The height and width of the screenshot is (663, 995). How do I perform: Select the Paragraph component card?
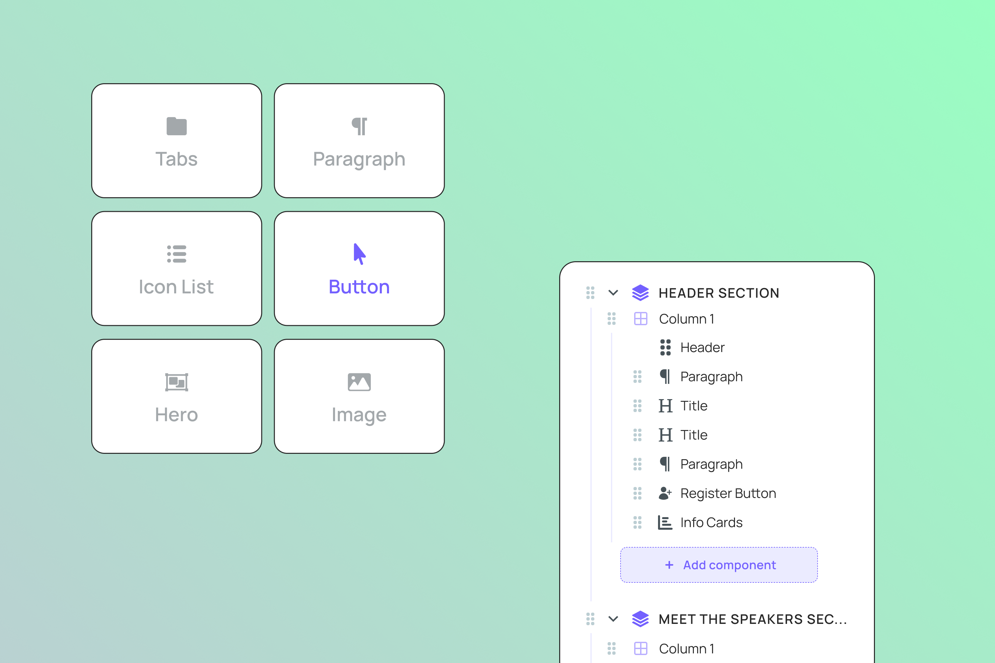pyautogui.click(x=359, y=140)
